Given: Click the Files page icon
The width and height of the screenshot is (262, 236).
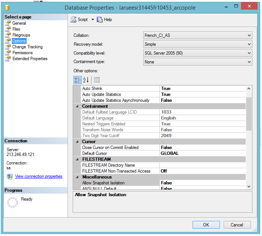Looking at the screenshot, I should pos(8,29).
